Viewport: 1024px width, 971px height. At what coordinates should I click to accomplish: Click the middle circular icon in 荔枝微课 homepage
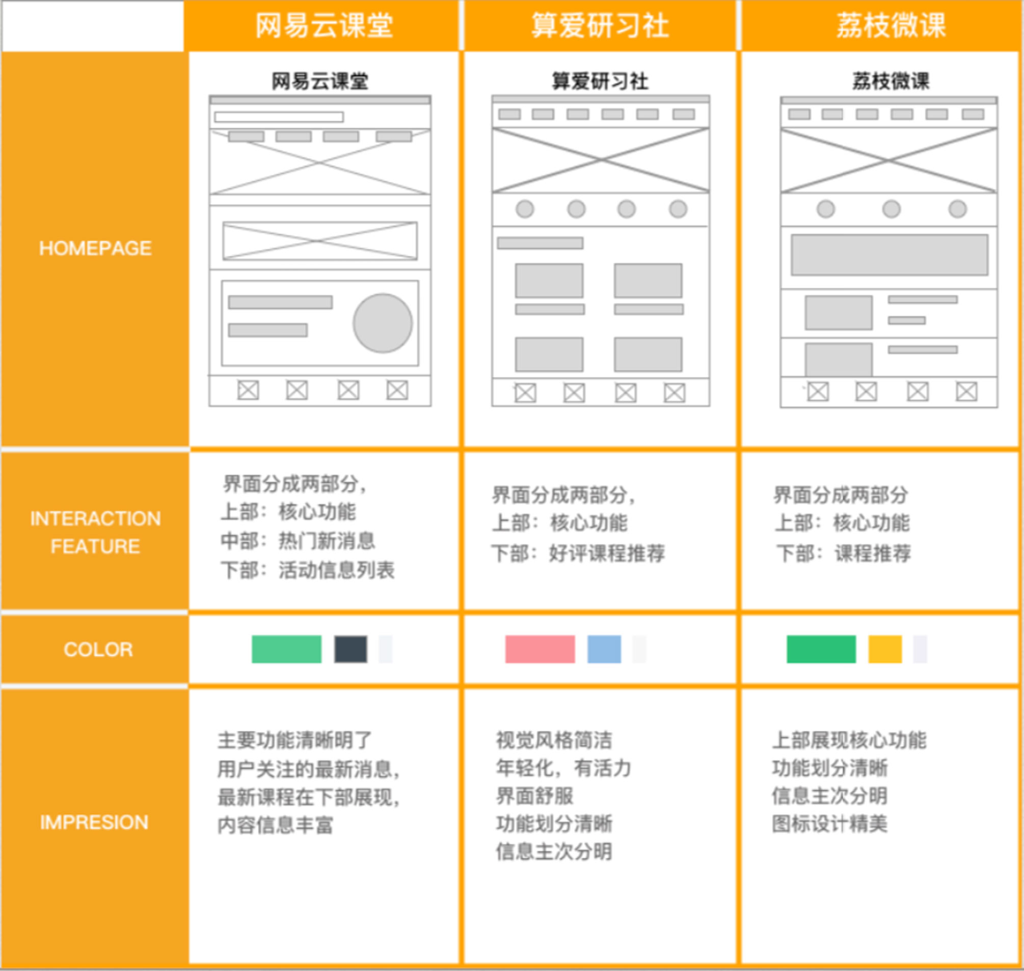click(891, 208)
